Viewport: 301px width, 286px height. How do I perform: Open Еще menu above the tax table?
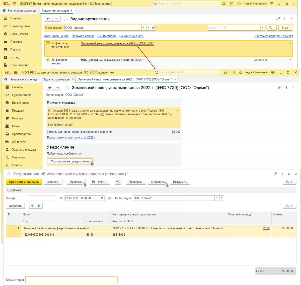289,206
